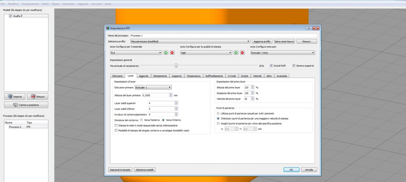Screen dimensions: 406x182
Task: Toggle the Includi Raft checkbox
Action: click(271, 66)
